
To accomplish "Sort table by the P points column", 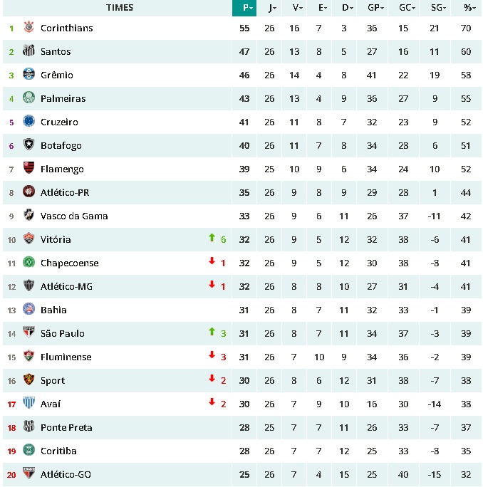I will pyautogui.click(x=244, y=8).
